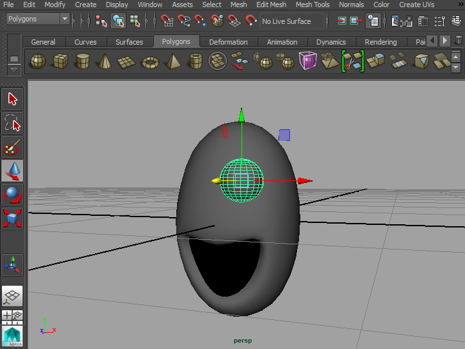
Task: Toggle snap to grids magnet icon
Action: pyautogui.click(x=167, y=21)
